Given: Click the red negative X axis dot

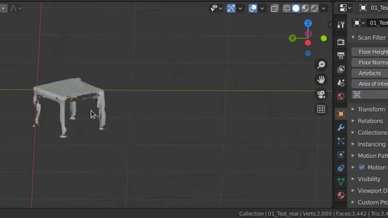Looking at the screenshot, I should [308, 43].
